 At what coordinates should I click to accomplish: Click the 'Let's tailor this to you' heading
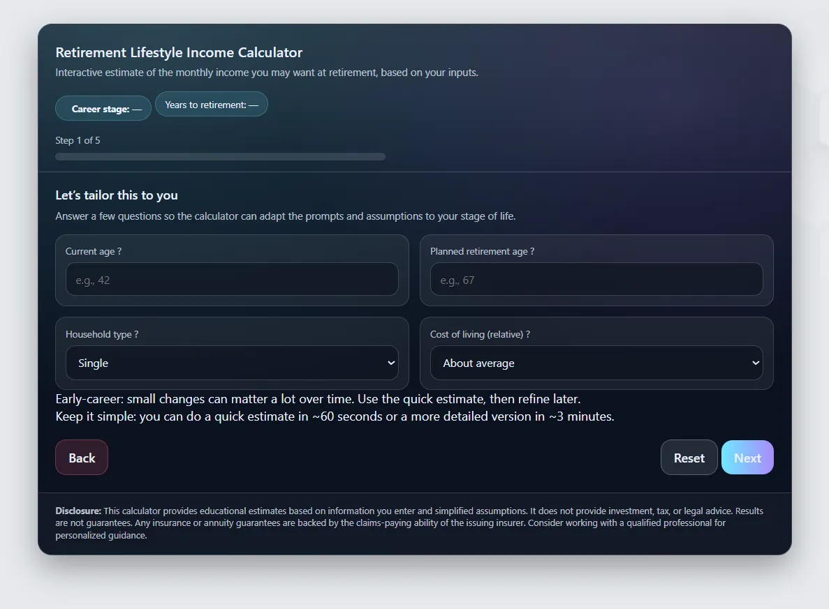tap(117, 195)
